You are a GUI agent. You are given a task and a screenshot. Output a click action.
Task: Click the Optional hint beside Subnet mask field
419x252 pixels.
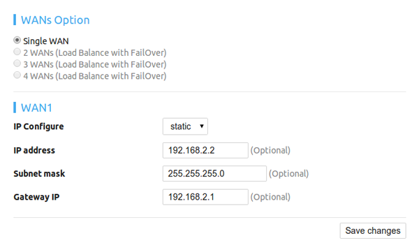pyautogui.click(x=289, y=174)
